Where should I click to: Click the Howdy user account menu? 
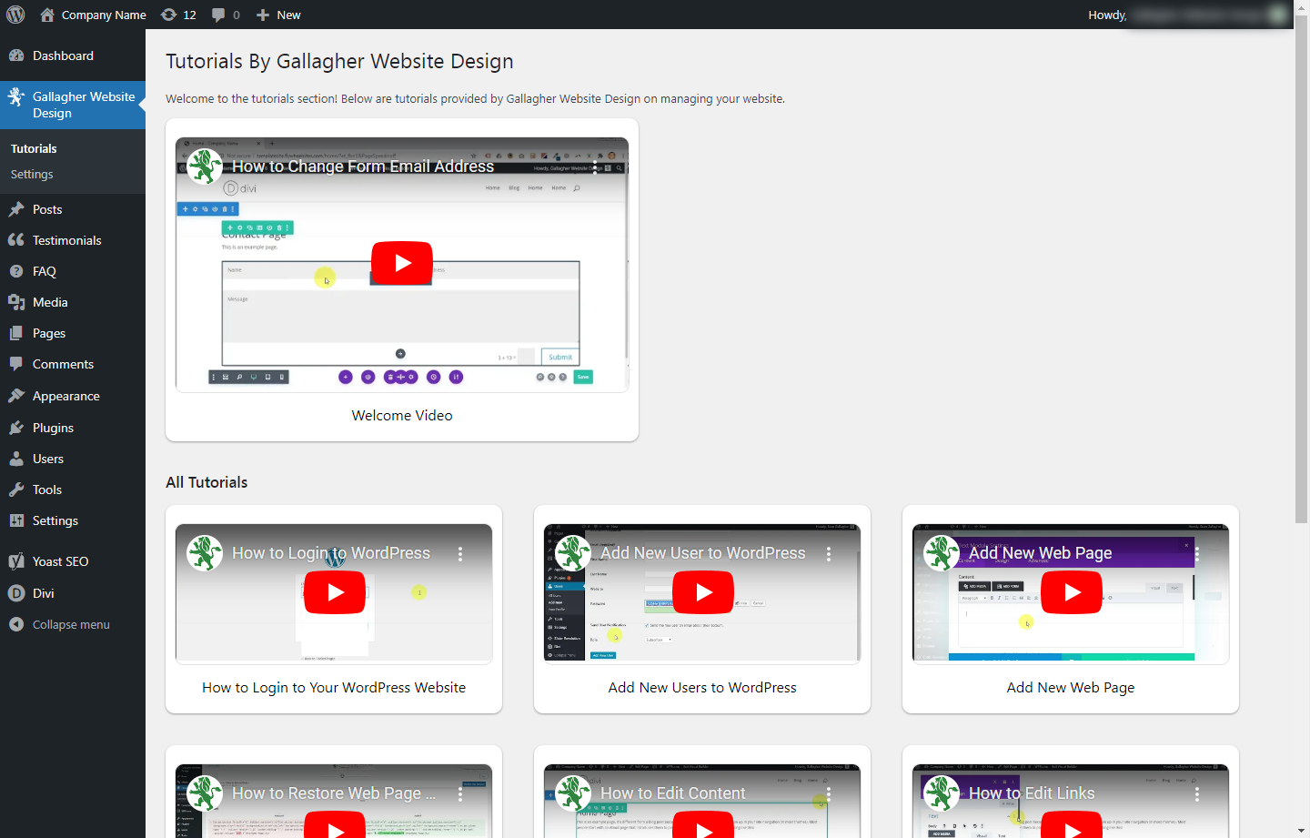(x=1187, y=15)
